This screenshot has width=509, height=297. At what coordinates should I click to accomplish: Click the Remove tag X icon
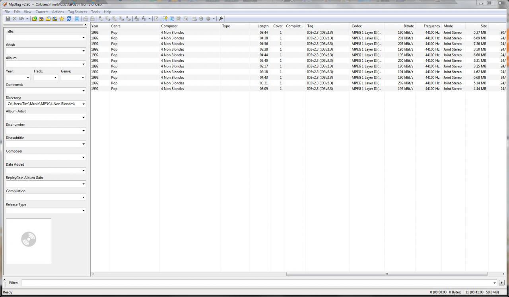15,19
